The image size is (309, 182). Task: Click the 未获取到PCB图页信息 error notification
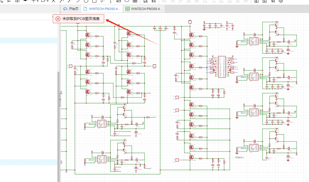click(78, 19)
